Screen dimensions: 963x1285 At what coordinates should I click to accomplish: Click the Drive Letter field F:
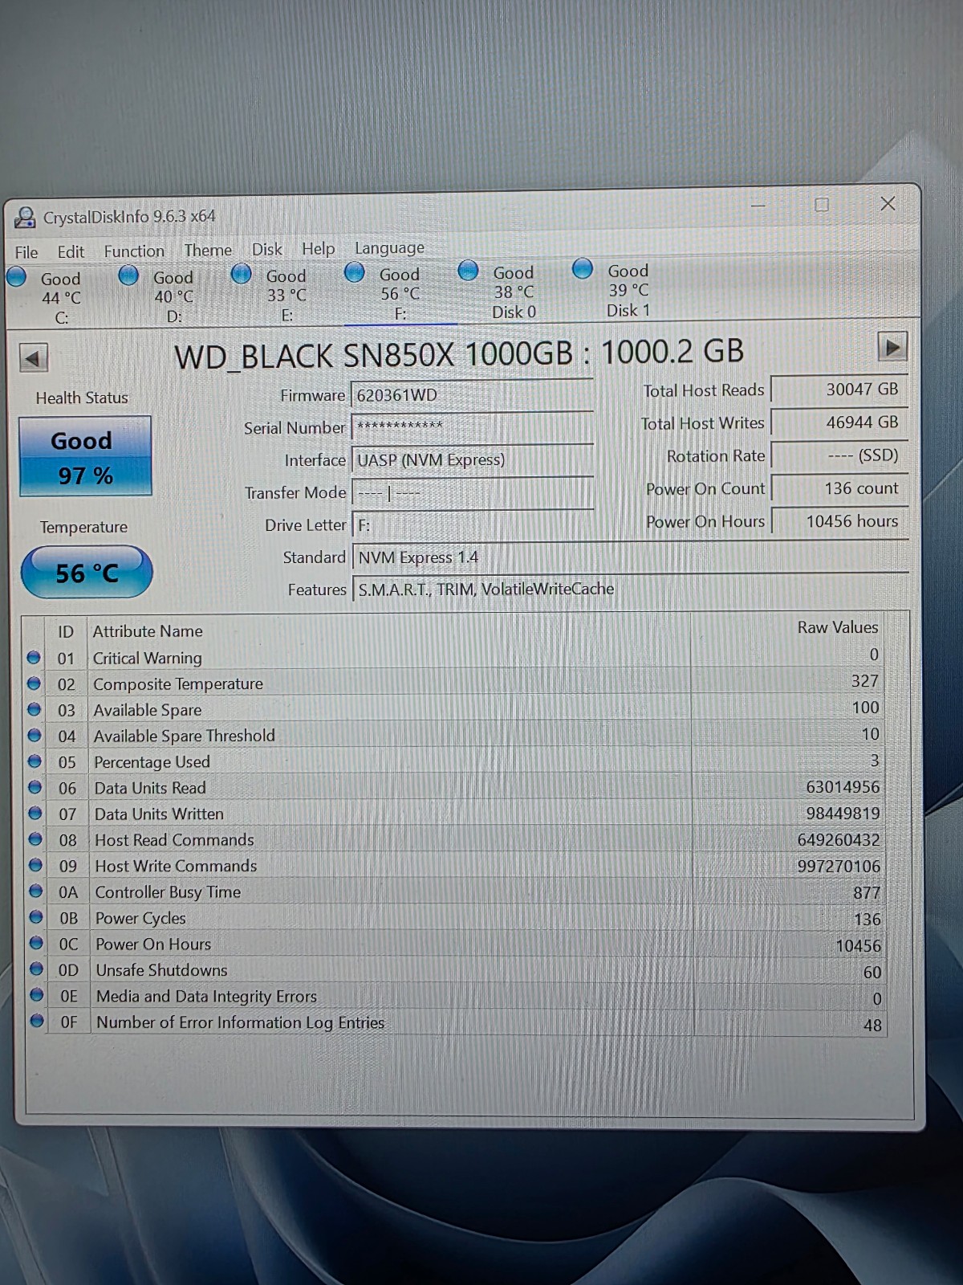(x=473, y=524)
